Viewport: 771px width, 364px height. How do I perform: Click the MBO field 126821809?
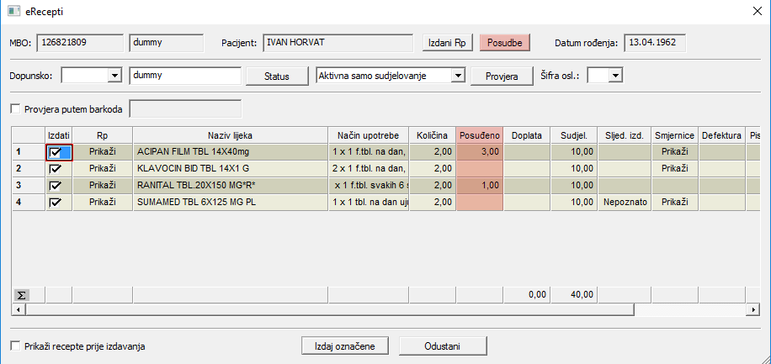pos(80,43)
